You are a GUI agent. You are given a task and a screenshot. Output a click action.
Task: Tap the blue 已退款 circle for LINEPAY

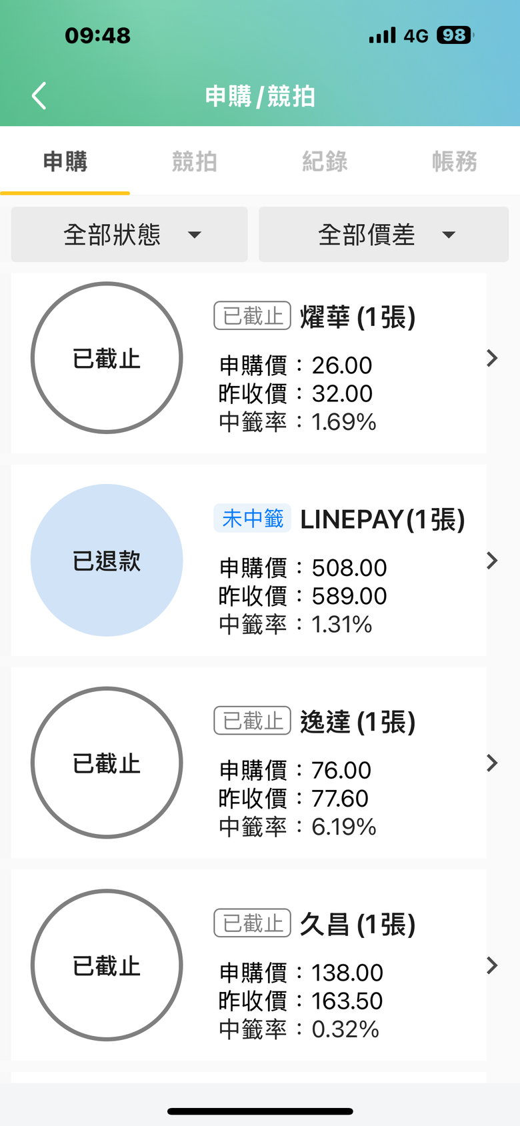coord(107,561)
